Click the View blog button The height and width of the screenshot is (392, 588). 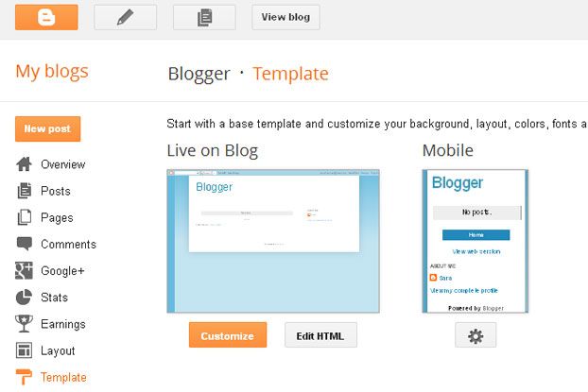click(285, 17)
